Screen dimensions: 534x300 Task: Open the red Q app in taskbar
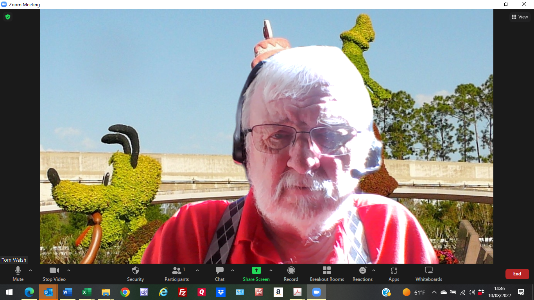tap(202, 292)
